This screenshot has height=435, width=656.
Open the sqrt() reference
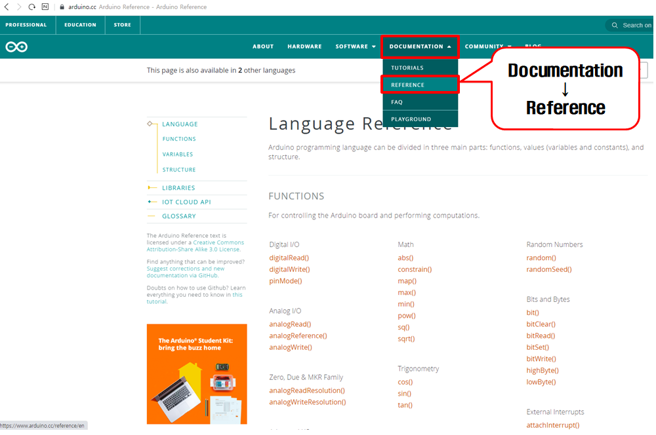(x=406, y=339)
